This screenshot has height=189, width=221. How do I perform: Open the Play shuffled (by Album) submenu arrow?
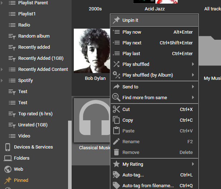[x=193, y=75]
